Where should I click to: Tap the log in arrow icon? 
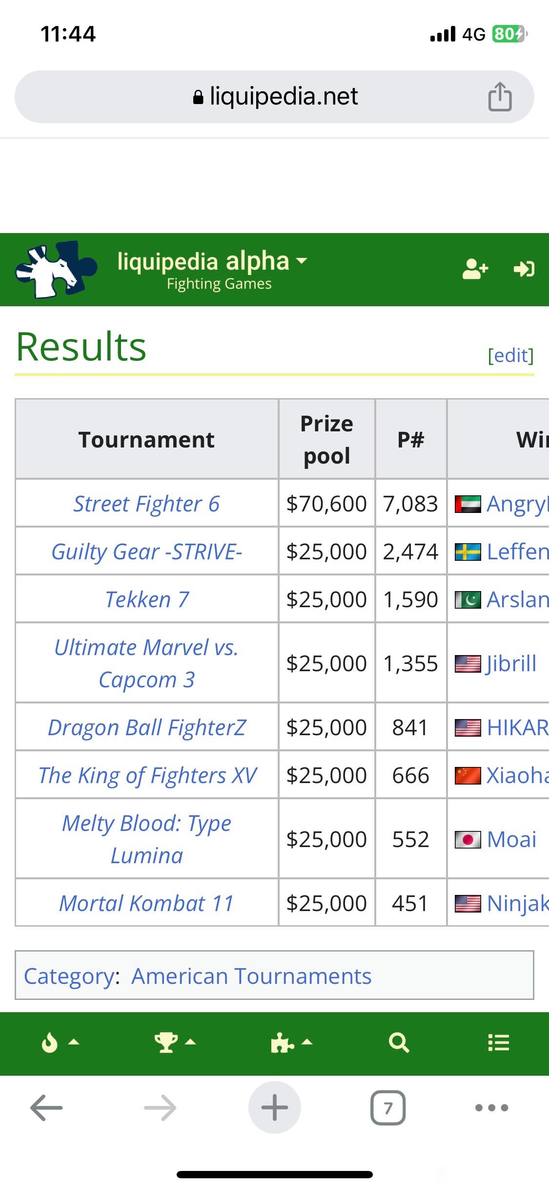point(524,269)
